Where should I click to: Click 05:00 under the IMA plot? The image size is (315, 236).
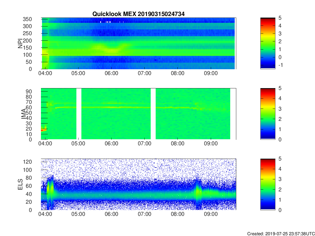pyautogui.click(x=78, y=144)
